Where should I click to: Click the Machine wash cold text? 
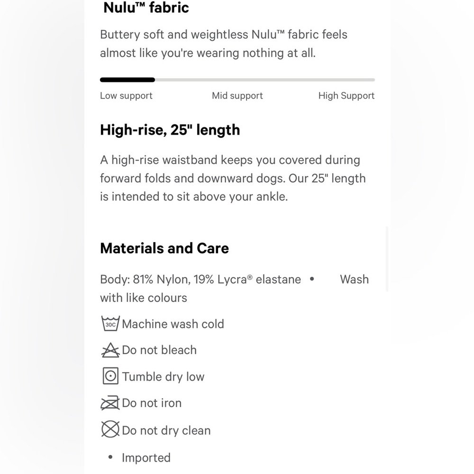pos(173,324)
